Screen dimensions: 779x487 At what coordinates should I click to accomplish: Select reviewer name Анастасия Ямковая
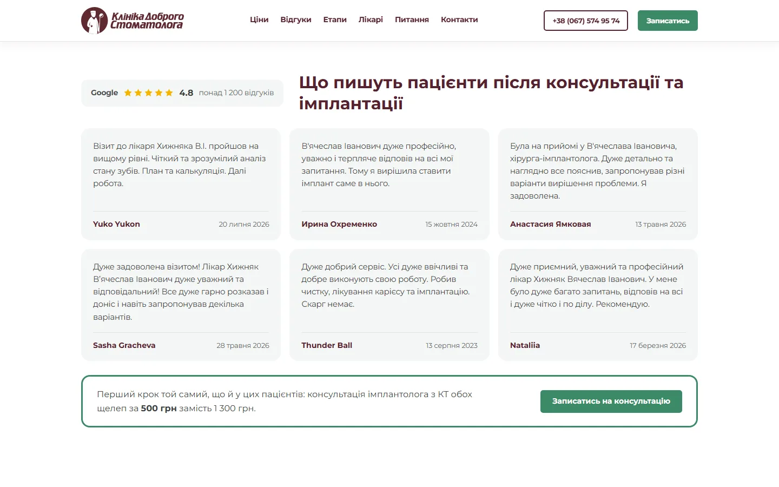[x=551, y=224]
